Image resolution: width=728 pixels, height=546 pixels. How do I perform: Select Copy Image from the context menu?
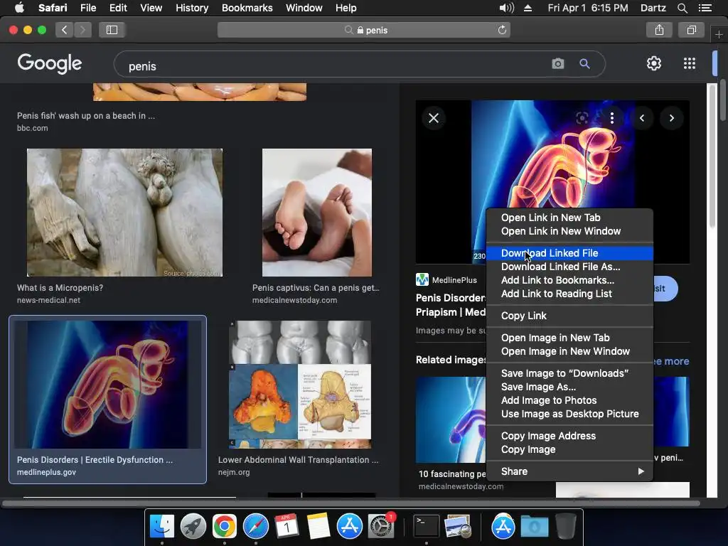point(569,449)
